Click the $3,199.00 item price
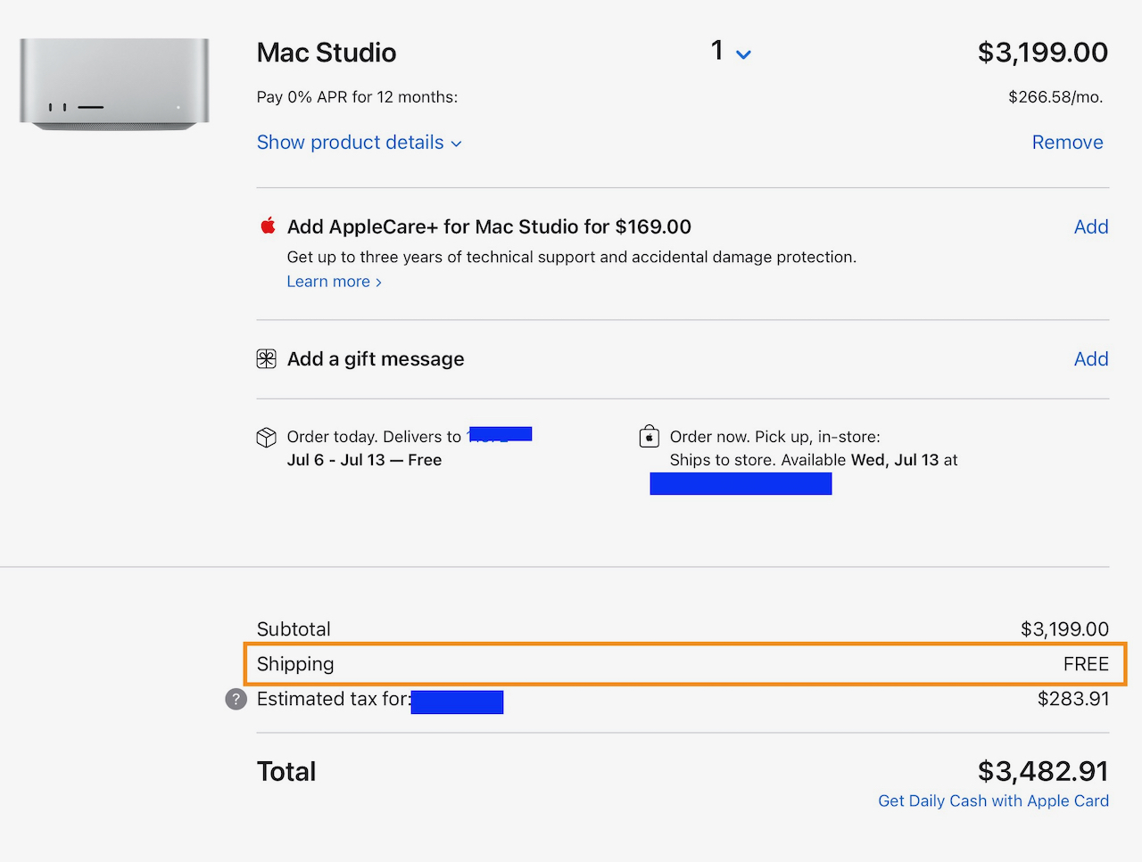Screen dimensions: 1142x862 tap(1043, 53)
